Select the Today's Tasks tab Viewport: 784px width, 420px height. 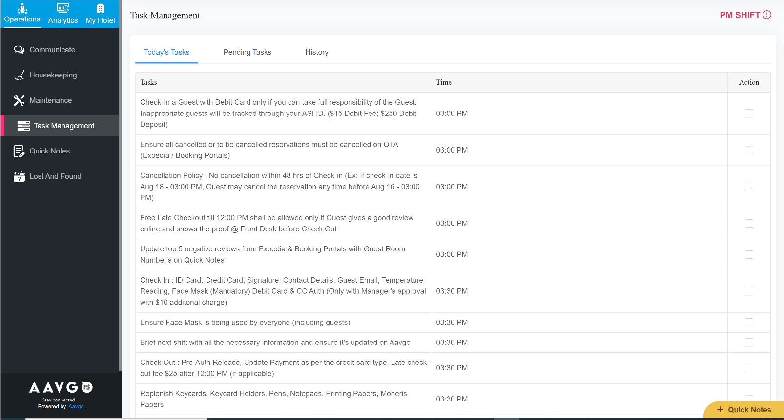[166, 52]
